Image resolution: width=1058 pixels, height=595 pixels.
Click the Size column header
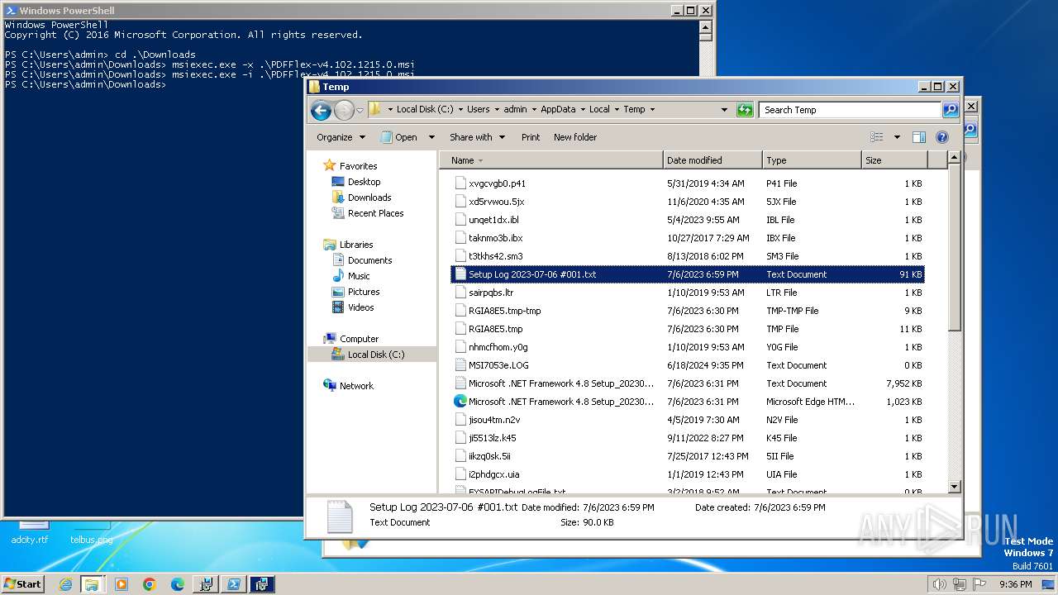tap(894, 160)
